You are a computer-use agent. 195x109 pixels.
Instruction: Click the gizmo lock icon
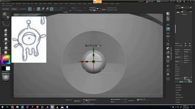[x=98, y=46]
